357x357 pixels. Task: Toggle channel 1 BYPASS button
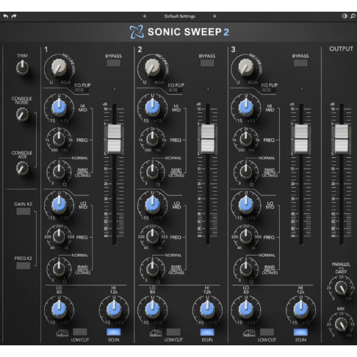114,63
